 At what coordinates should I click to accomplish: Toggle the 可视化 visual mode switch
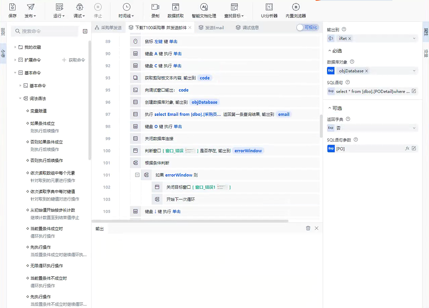308,28
